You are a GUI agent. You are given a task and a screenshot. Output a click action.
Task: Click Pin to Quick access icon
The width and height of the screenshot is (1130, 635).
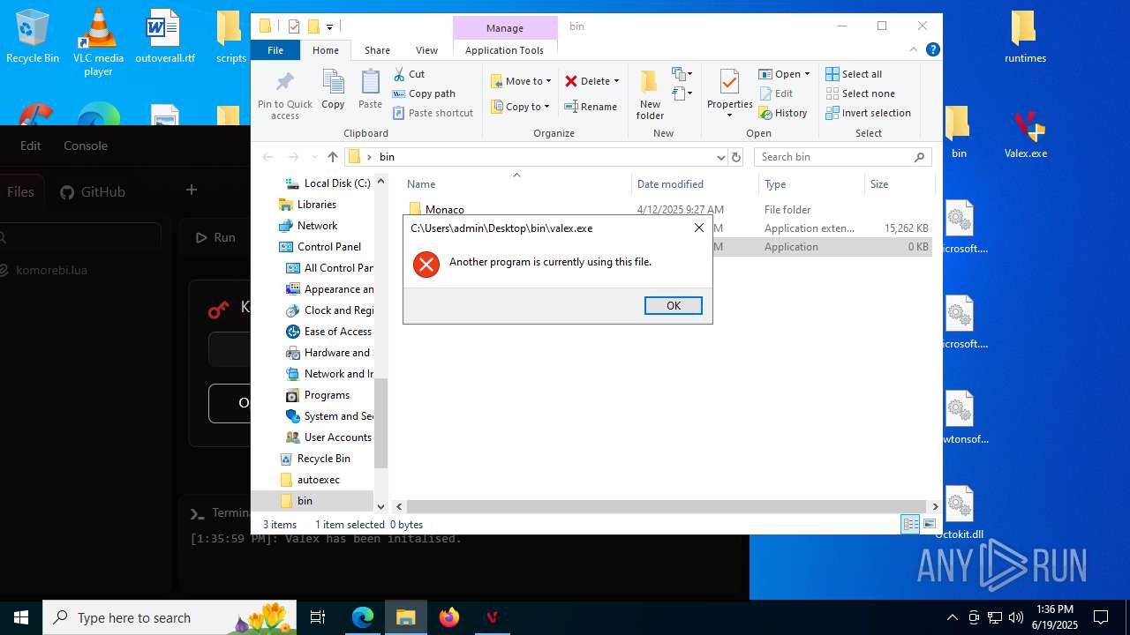(284, 95)
